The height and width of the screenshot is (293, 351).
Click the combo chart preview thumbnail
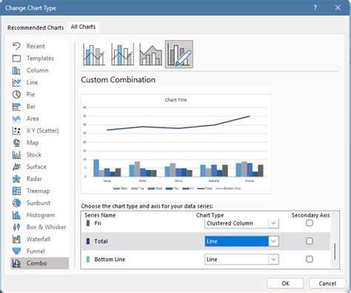176,144
